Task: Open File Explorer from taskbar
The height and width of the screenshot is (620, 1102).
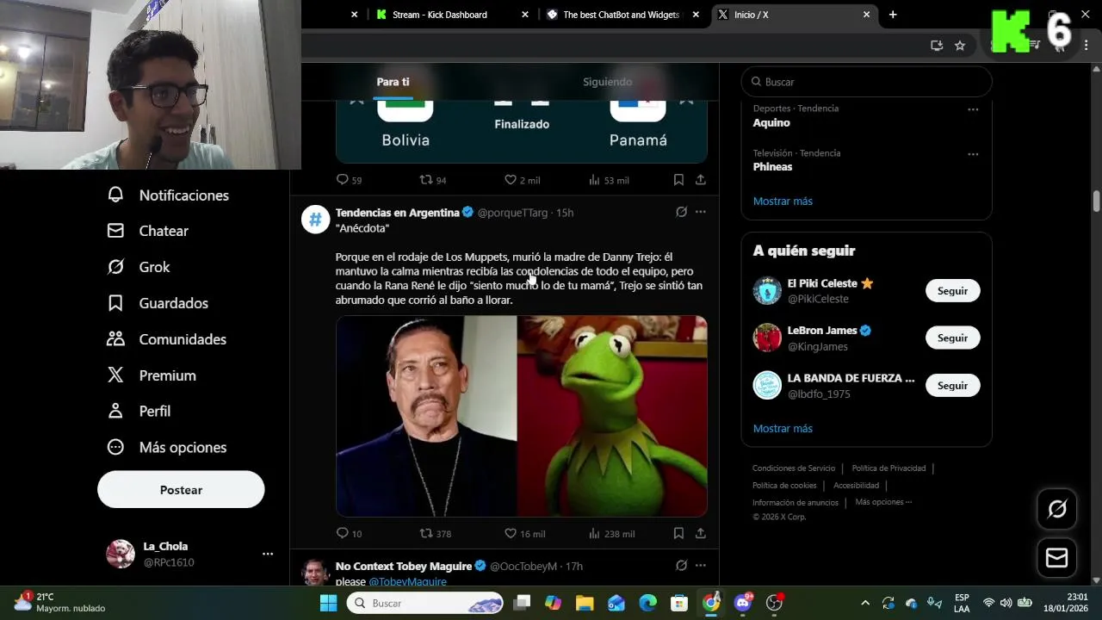Action: [x=585, y=603]
